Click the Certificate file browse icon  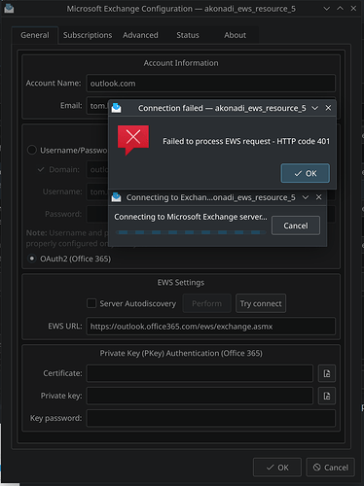tap(327, 373)
